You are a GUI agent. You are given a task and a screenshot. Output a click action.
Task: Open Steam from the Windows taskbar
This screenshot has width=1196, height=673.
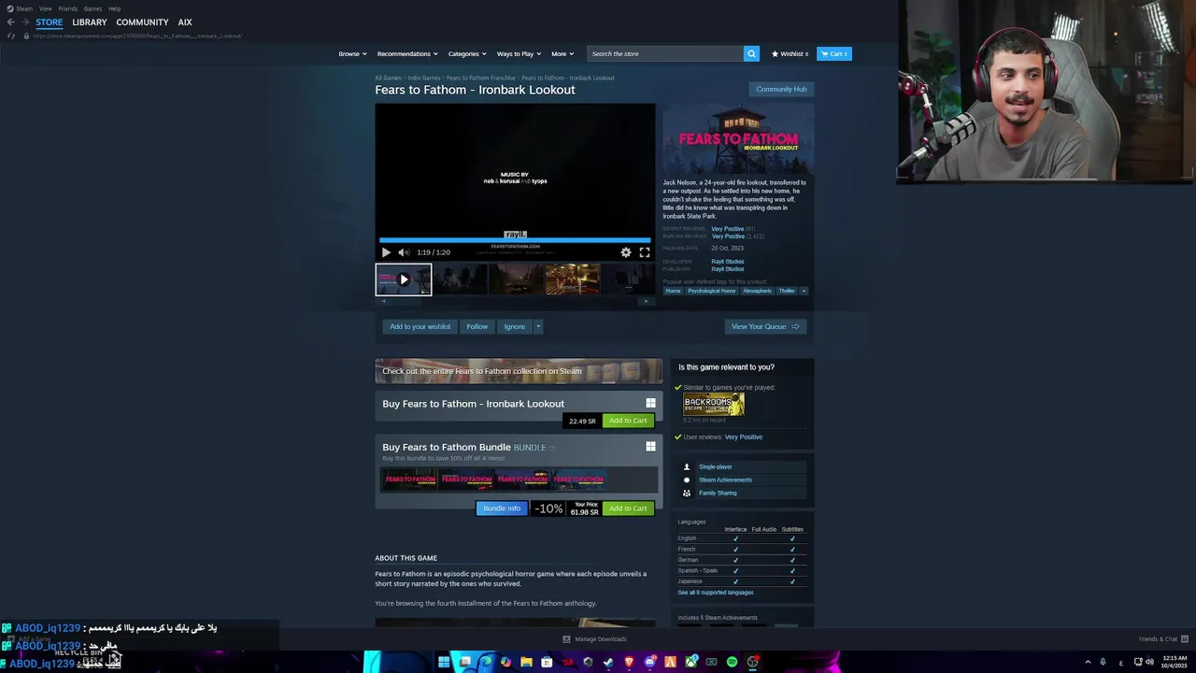608,662
